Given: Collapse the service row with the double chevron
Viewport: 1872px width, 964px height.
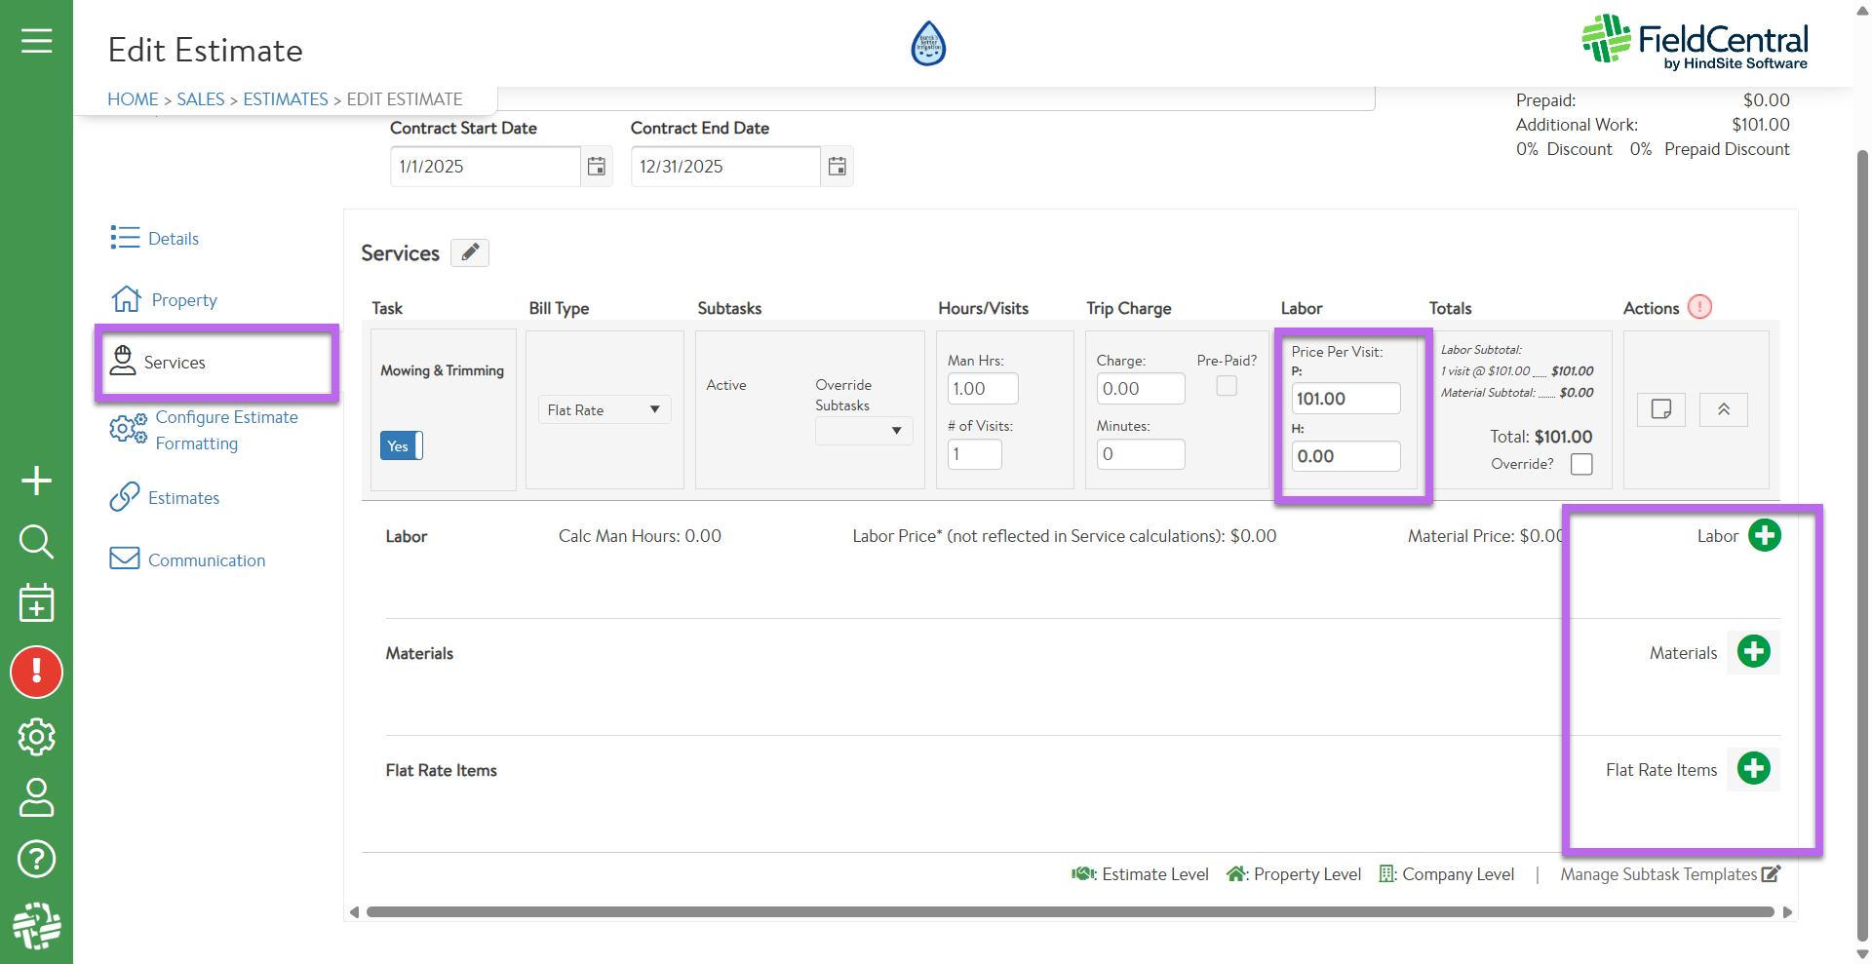Looking at the screenshot, I should [1723, 409].
